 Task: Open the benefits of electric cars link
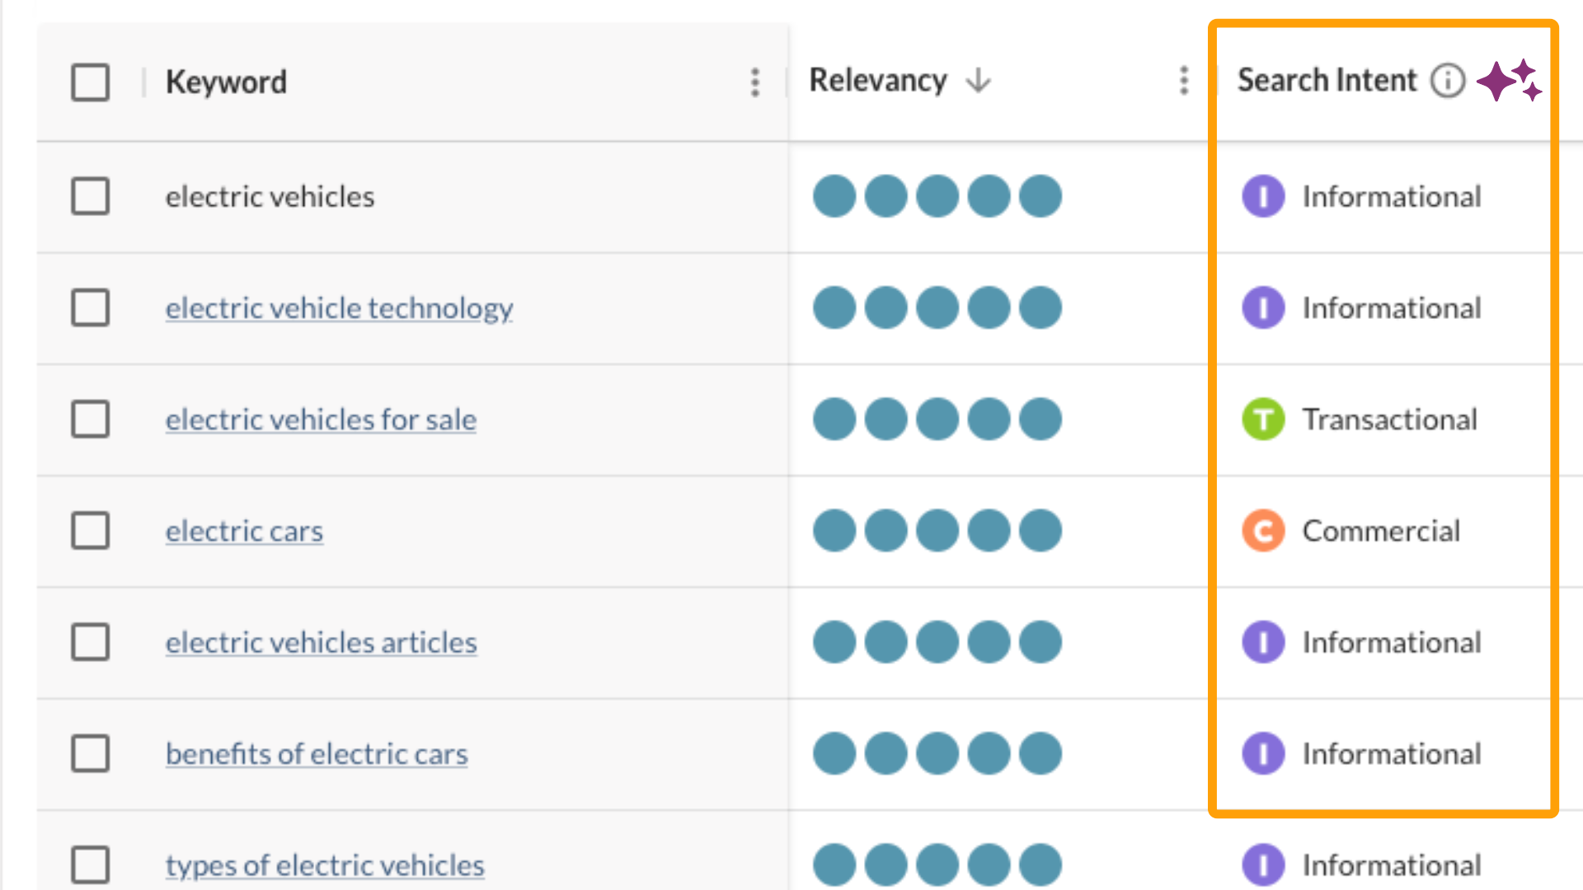317,753
